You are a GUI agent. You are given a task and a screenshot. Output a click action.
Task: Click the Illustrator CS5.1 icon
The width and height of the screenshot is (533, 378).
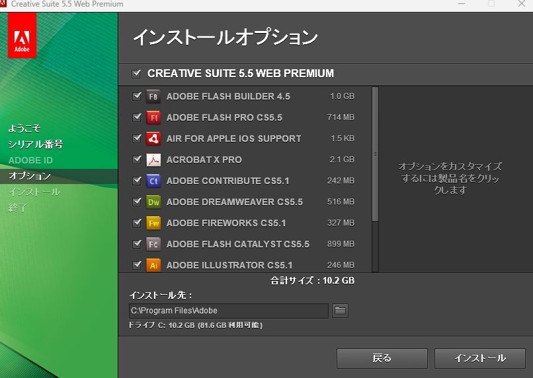(x=153, y=265)
